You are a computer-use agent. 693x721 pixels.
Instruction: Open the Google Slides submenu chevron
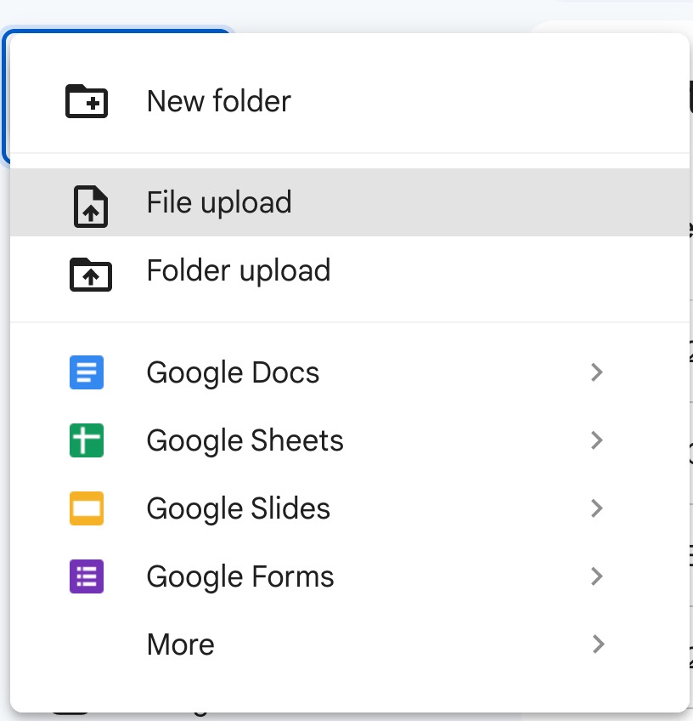(597, 508)
